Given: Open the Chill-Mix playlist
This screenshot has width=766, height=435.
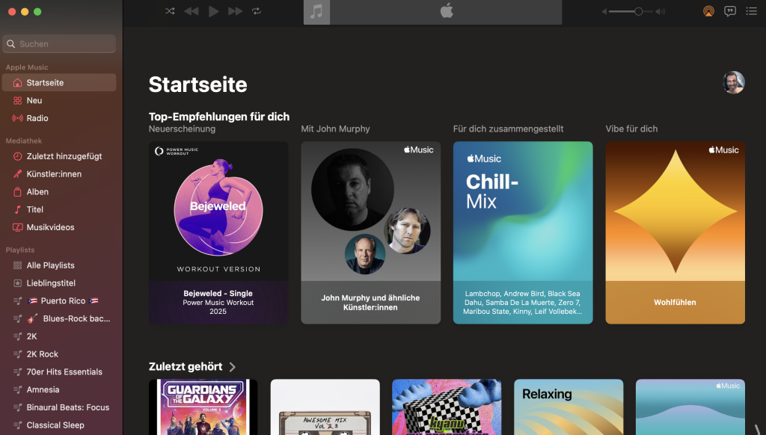Looking at the screenshot, I should point(522,232).
